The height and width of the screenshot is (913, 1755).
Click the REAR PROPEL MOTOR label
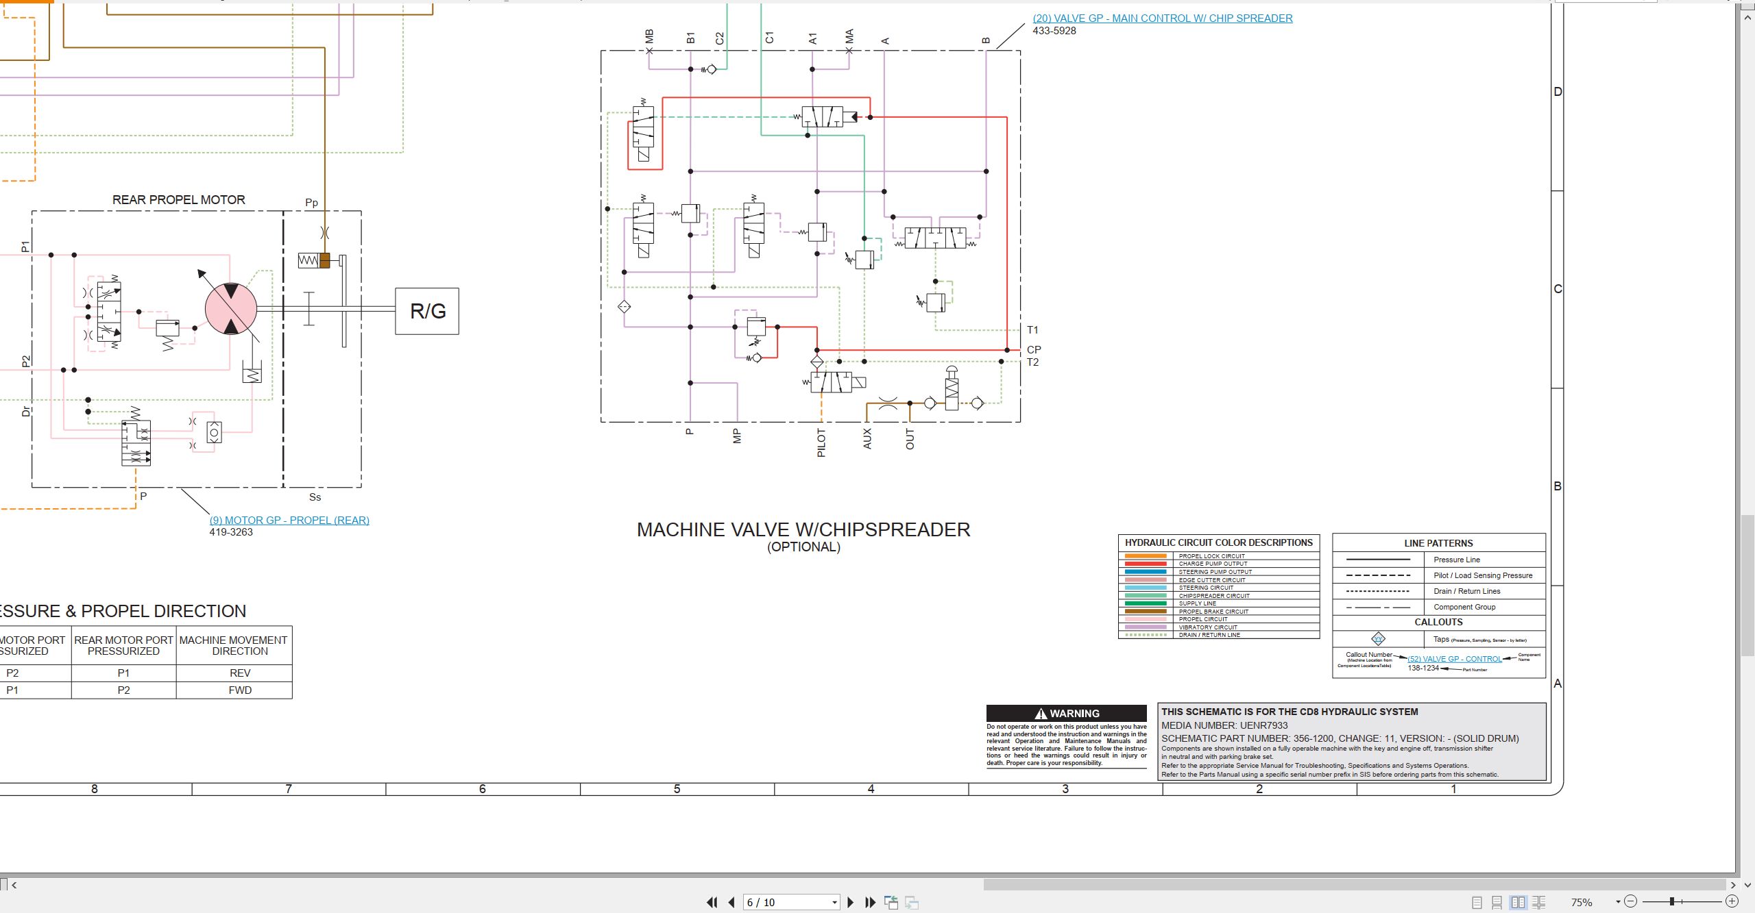(x=179, y=200)
